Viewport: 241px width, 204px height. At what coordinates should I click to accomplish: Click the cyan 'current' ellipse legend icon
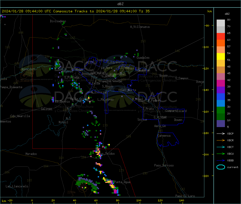pyautogui.click(x=221, y=167)
